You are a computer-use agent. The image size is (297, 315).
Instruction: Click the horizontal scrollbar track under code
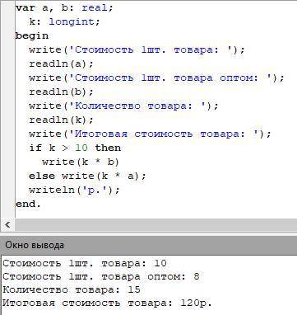(155, 225)
